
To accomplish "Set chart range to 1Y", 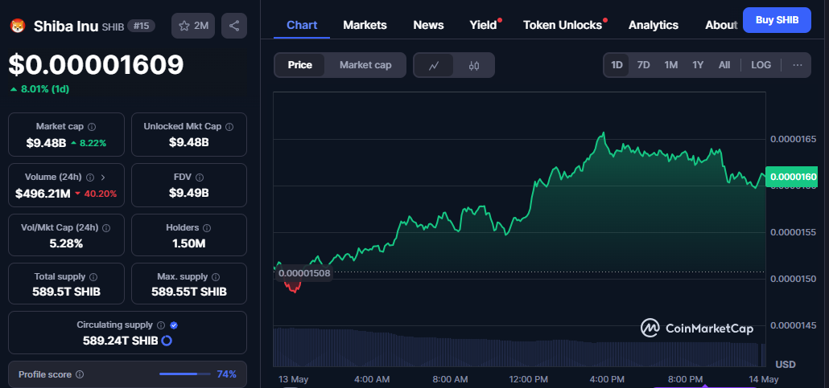I will pyautogui.click(x=698, y=65).
